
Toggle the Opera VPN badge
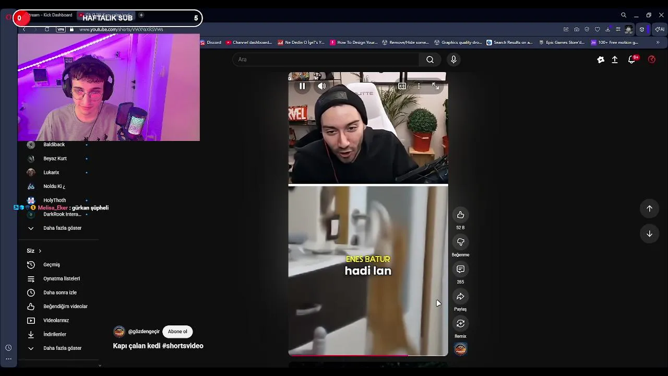pos(61,29)
